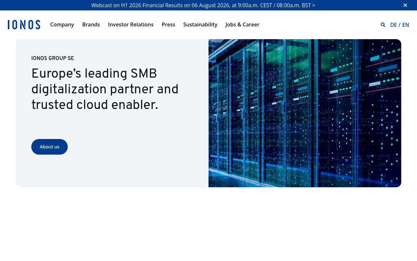417x261 pixels.
Task: Switch language to DE
Action: pyautogui.click(x=394, y=25)
